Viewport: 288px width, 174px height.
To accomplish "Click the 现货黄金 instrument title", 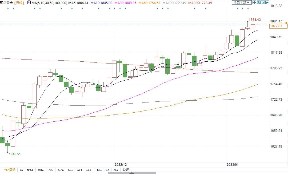I will pyautogui.click(x=6, y=3).
